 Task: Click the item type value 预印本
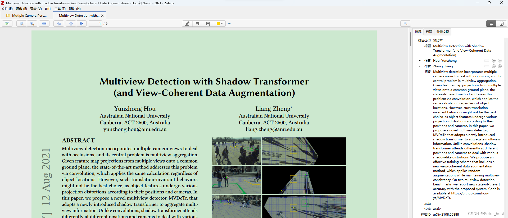[438, 41]
